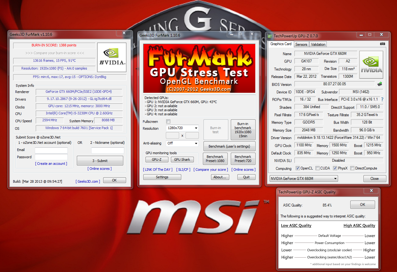
Task: Open the About... dialog in FurMark
Action: (x=220, y=177)
